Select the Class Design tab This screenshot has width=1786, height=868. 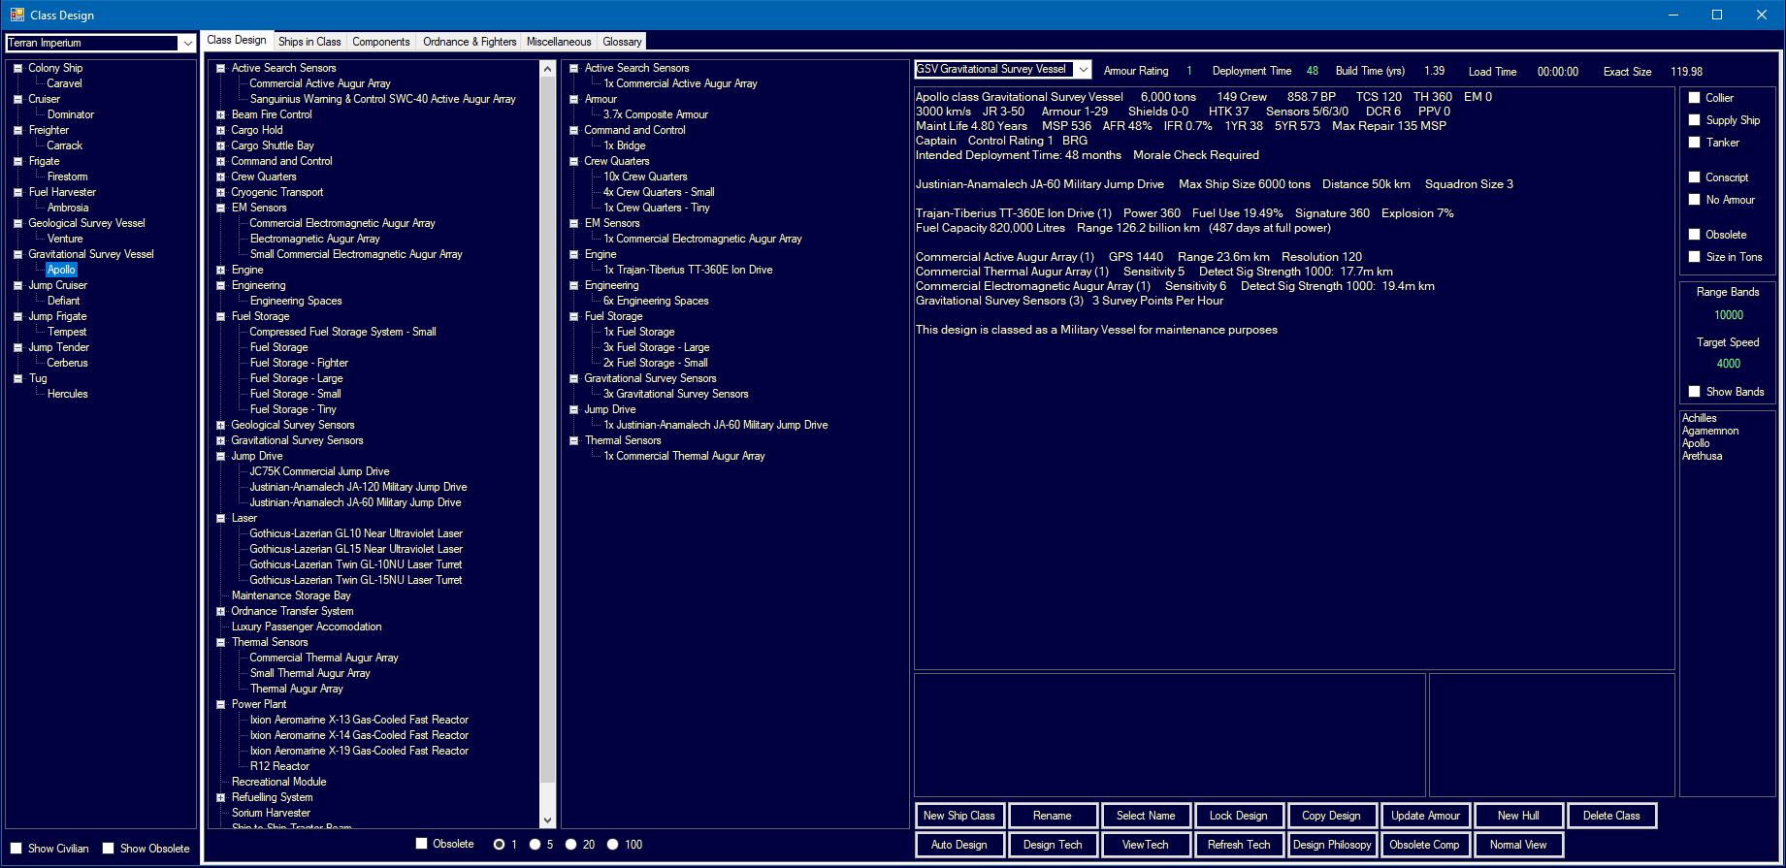point(237,41)
